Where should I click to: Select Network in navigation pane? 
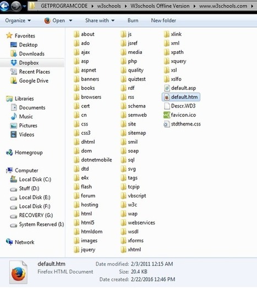pyautogui.click(x=20, y=242)
